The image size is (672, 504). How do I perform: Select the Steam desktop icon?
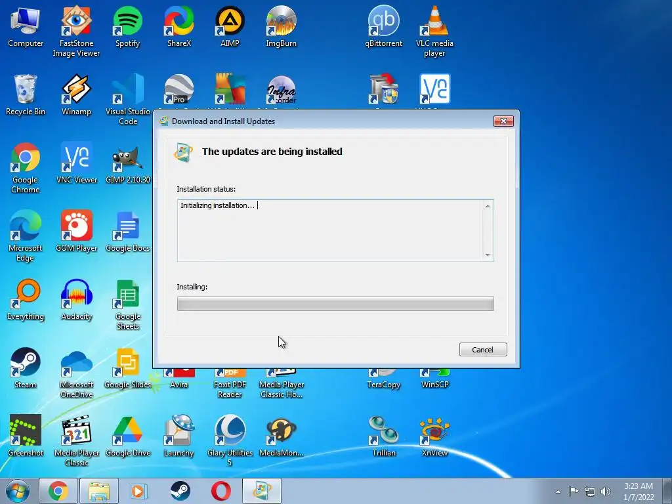coord(26,368)
